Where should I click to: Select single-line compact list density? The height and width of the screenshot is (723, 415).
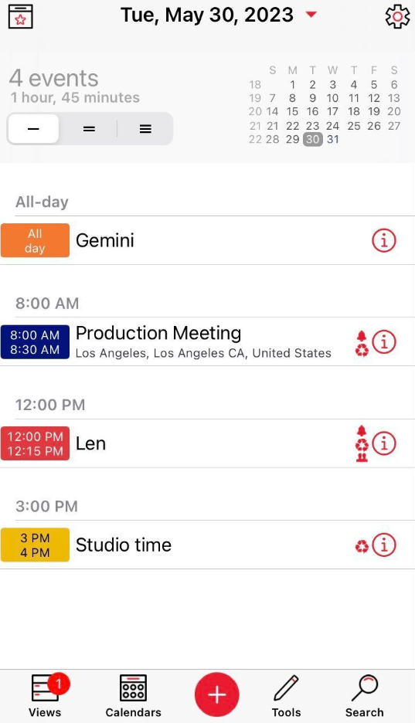tap(33, 129)
